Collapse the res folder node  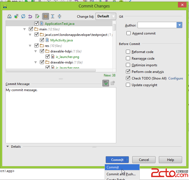tap(30, 46)
